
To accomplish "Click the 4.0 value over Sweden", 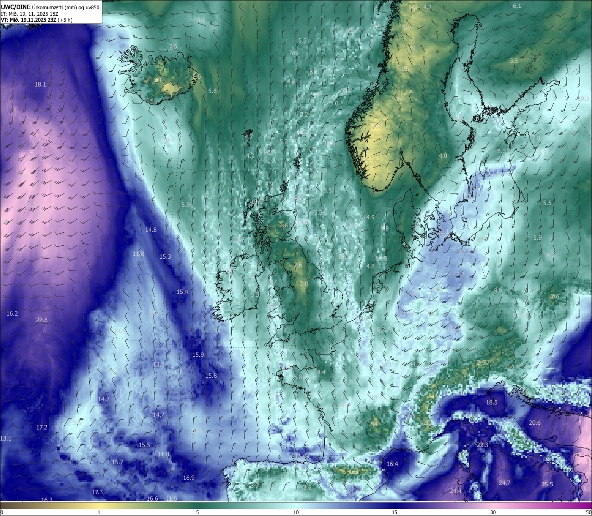I will 443,156.
